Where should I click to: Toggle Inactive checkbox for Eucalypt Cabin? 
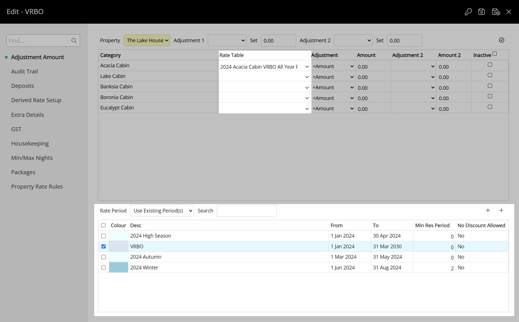490,107
